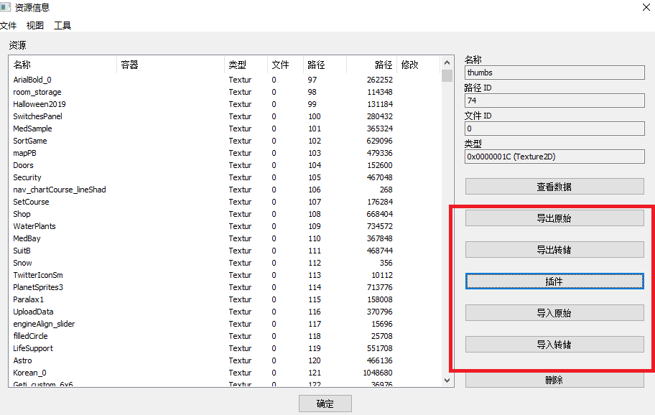Screen dimensions: 655x415
Task: Click the scrollbar thumb of resource list
Action: tap(447, 75)
